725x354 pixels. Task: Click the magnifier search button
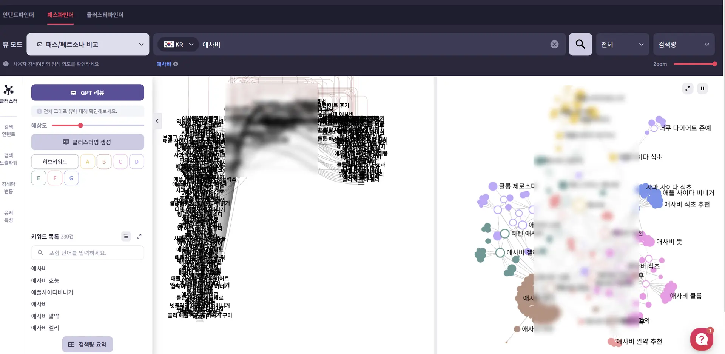580,44
